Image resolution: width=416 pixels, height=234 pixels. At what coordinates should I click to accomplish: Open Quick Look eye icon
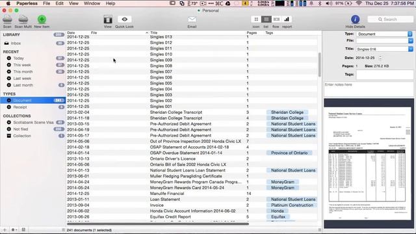(124, 19)
